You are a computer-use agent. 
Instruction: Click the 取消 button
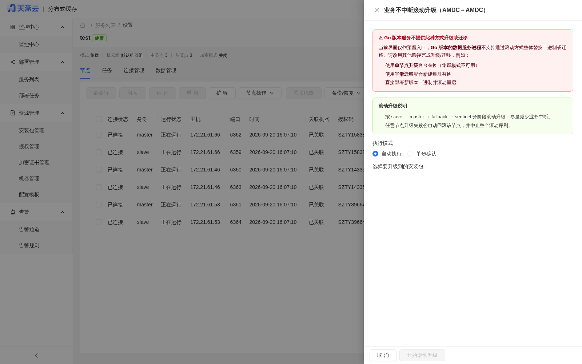coord(383,355)
